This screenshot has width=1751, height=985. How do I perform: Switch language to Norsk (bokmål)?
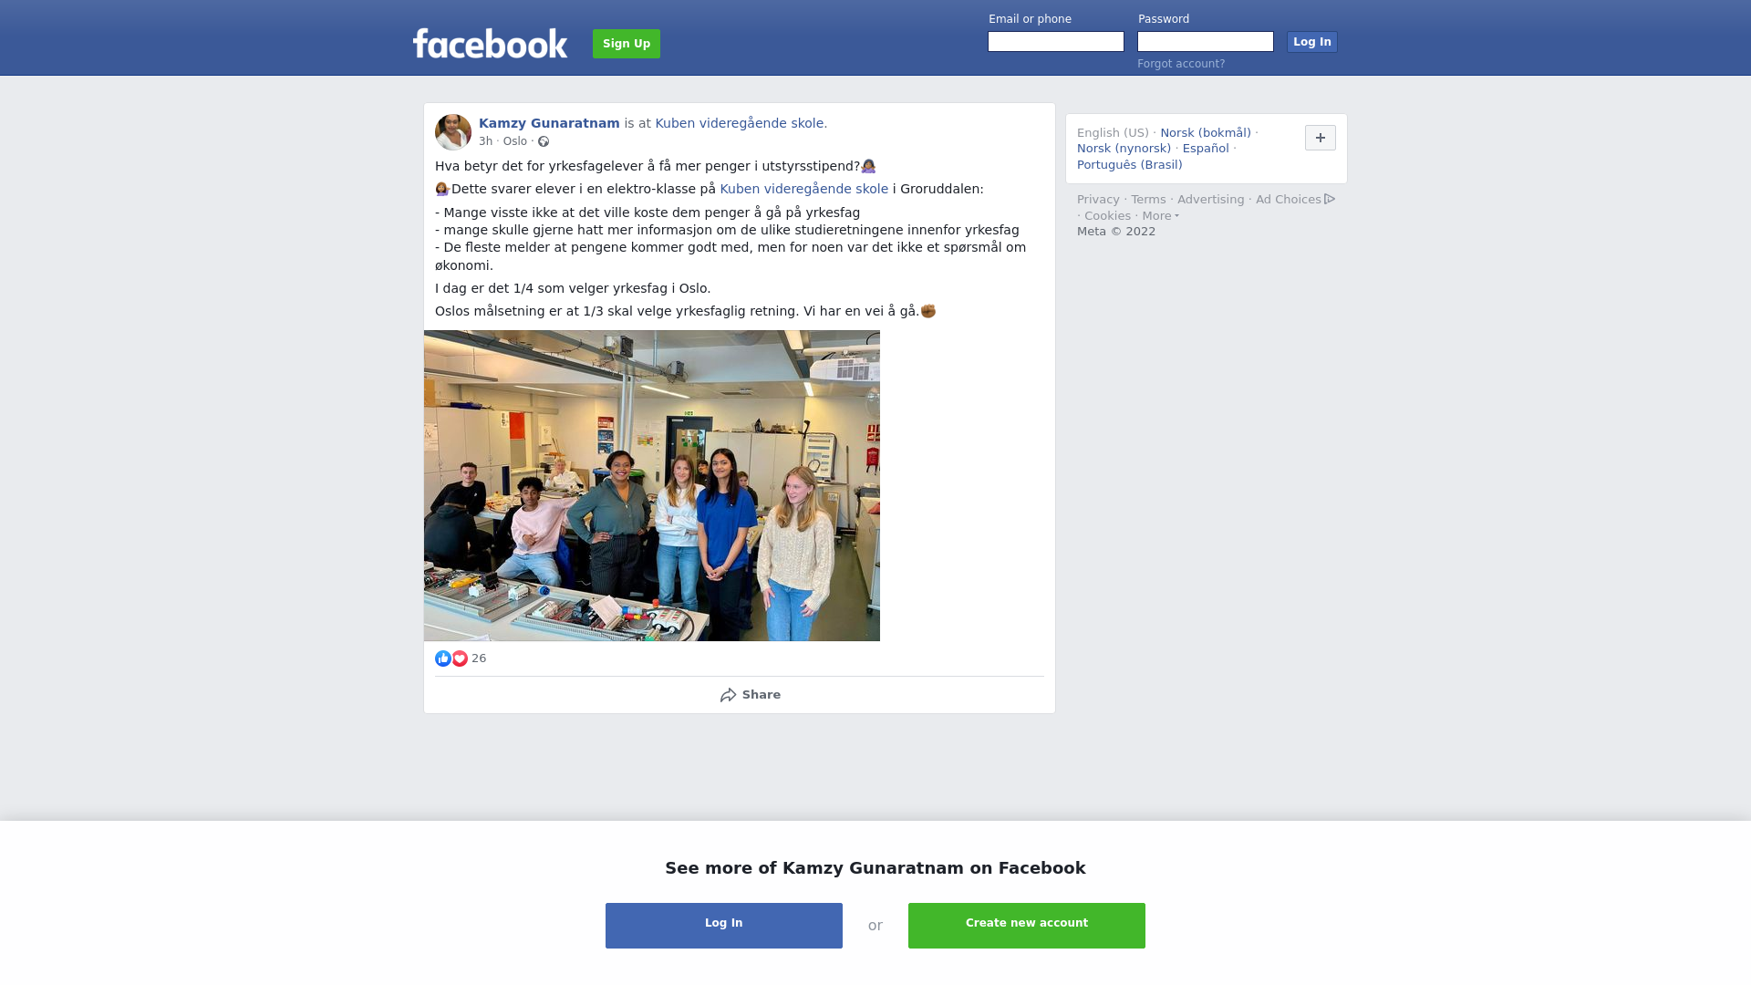[x=1206, y=133]
